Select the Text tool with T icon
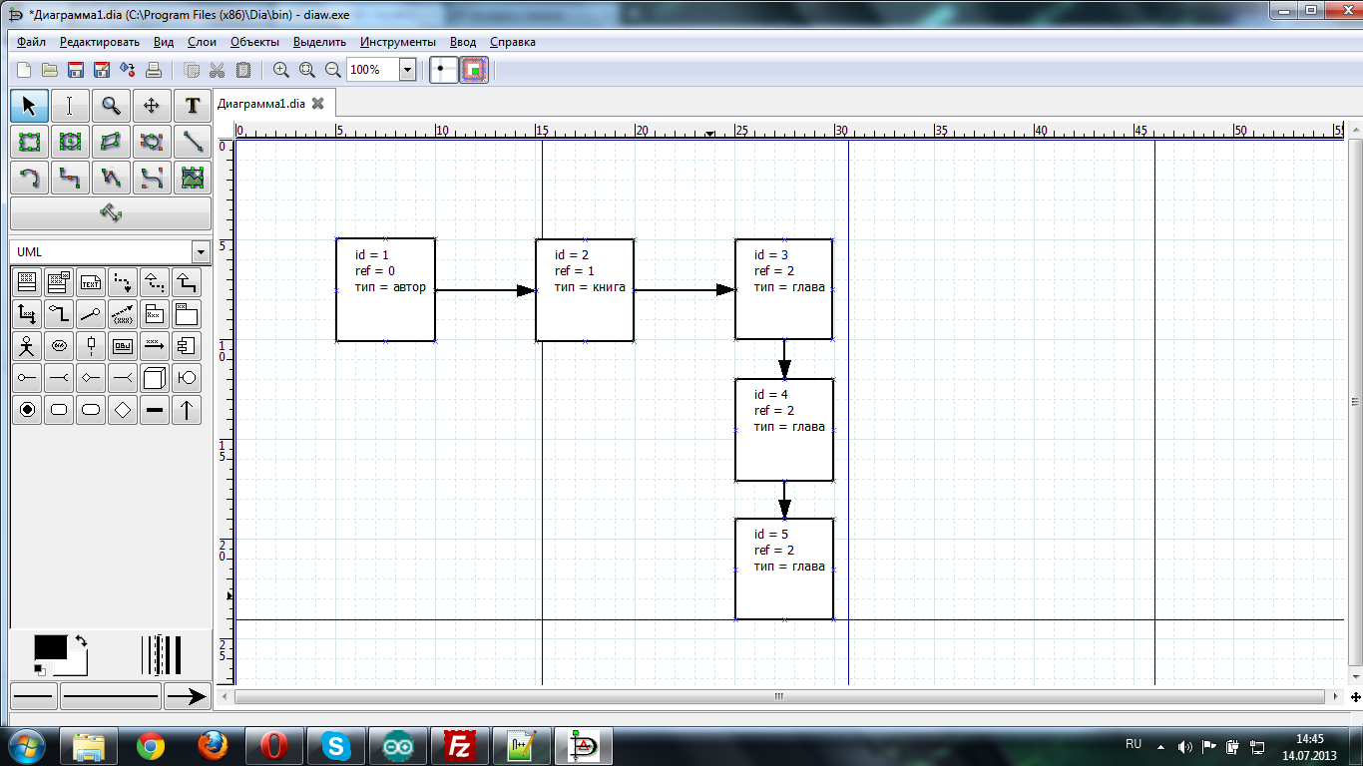Viewport: 1363px width, 766px height. click(x=193, y=106)
